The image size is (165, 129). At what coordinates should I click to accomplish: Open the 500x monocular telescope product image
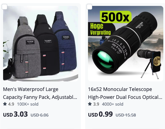pos(126,44)
